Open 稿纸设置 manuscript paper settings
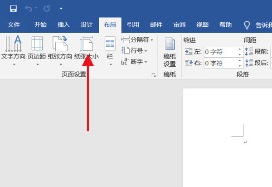Viewport: 272px width, 187px height. click(x=170, y=52)
